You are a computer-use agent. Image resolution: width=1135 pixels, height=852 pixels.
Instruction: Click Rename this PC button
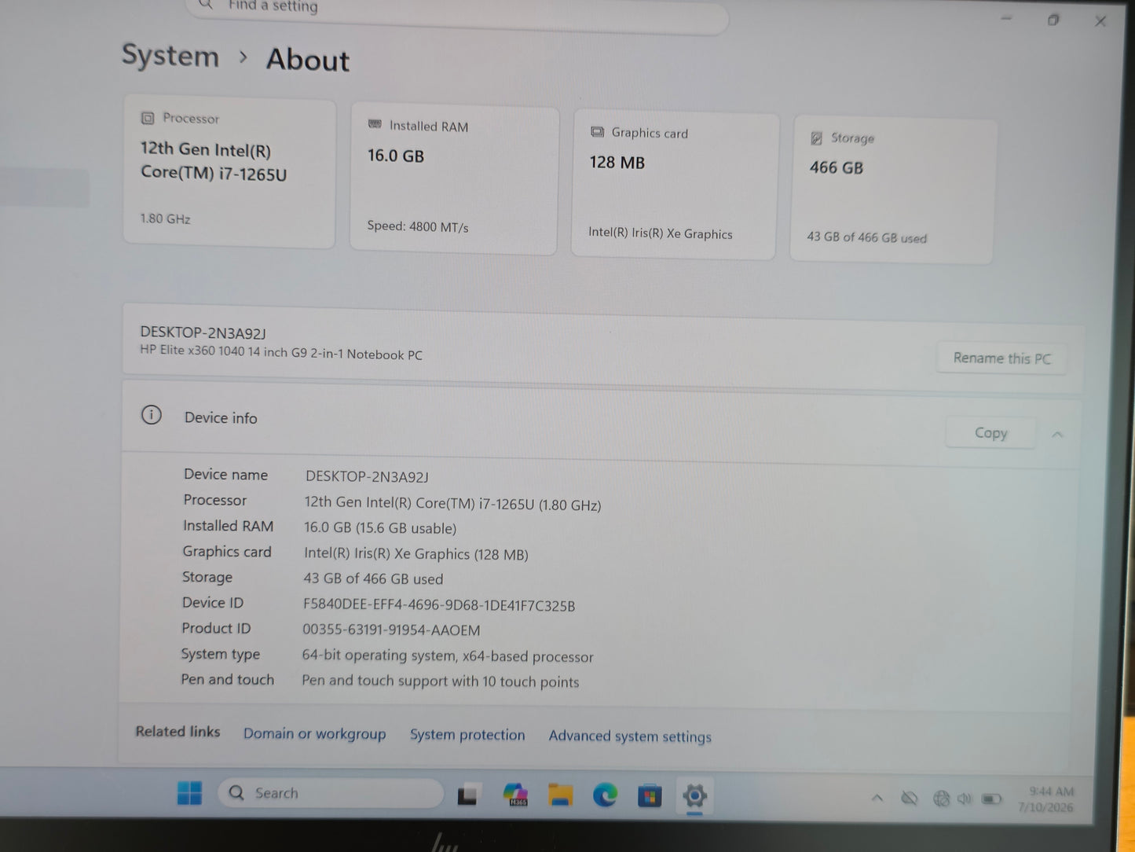(x=1001, y=358)
